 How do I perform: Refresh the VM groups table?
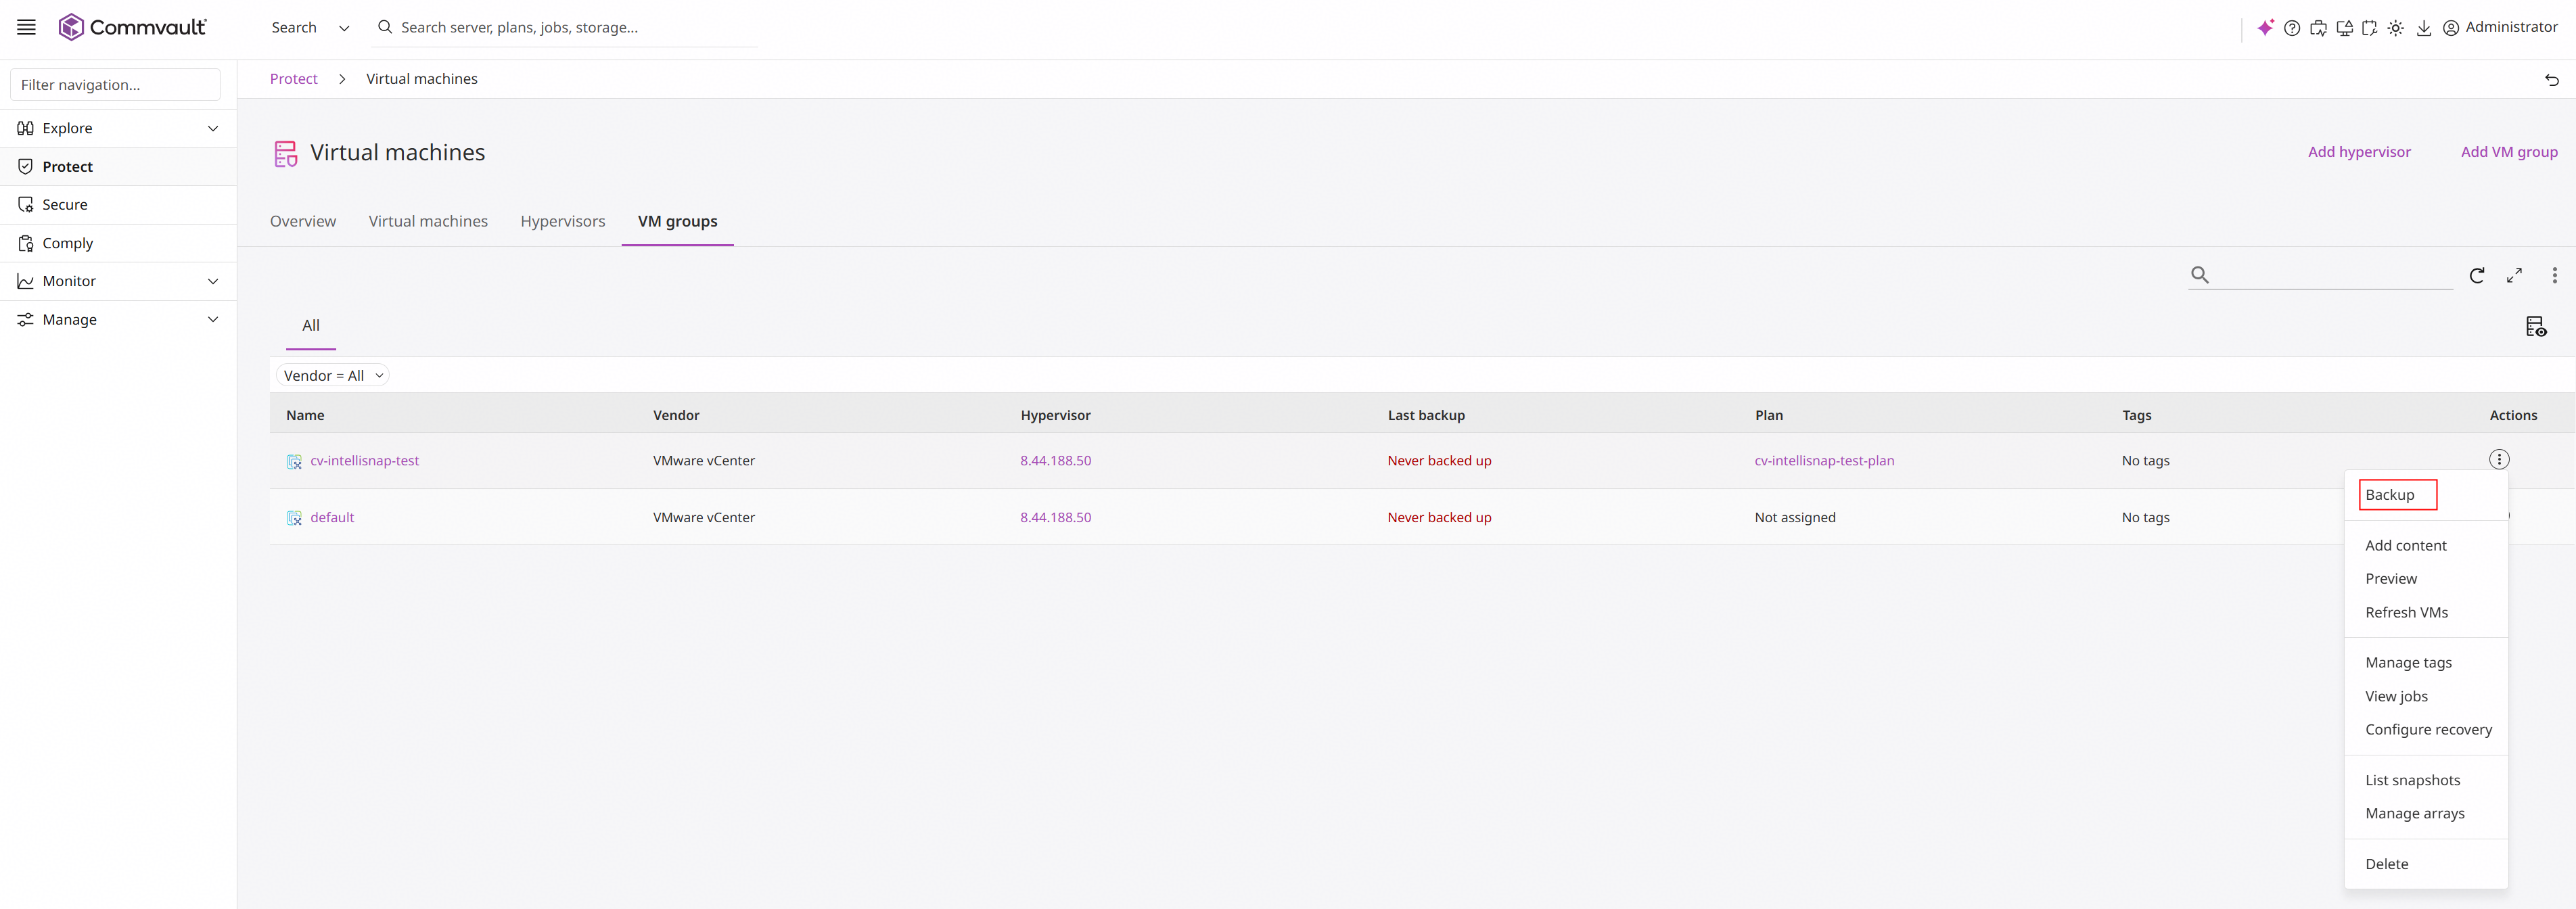2477,275
